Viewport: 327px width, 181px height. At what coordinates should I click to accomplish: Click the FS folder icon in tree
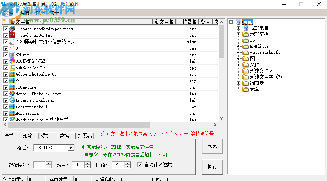[x=246, y=40]
